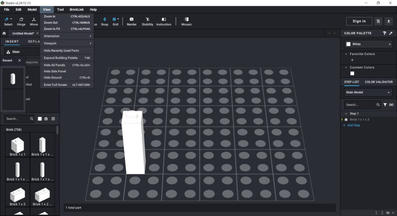Image resolution: width=397 pixels, height=216 pixels.
Task: Close the Recent parts popup
Action: (x=19, y=60)
